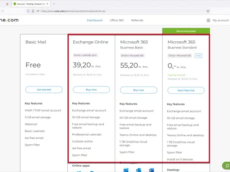
Task: Open the green chat support bubble
Action: 227,165
